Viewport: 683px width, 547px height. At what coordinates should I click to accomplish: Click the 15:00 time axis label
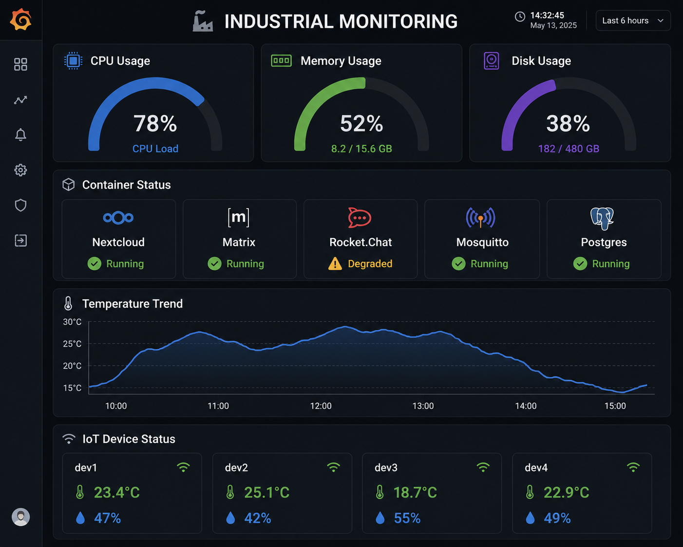tap(615, 406)
